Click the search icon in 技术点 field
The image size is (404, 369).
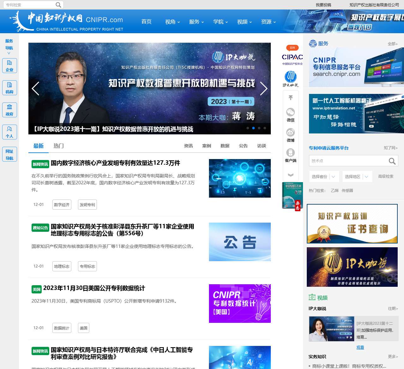click(x=392, y=161)
